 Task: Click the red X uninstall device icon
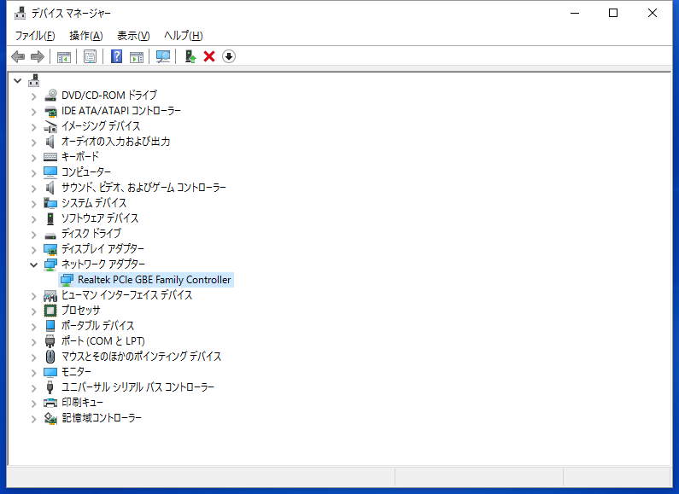tap(209, 56)
